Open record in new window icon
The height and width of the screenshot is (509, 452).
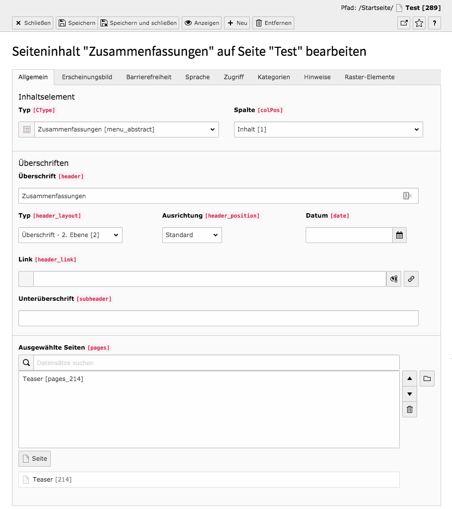pos(404,23)
